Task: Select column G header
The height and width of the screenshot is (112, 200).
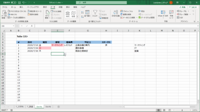Action: point(88,30)
